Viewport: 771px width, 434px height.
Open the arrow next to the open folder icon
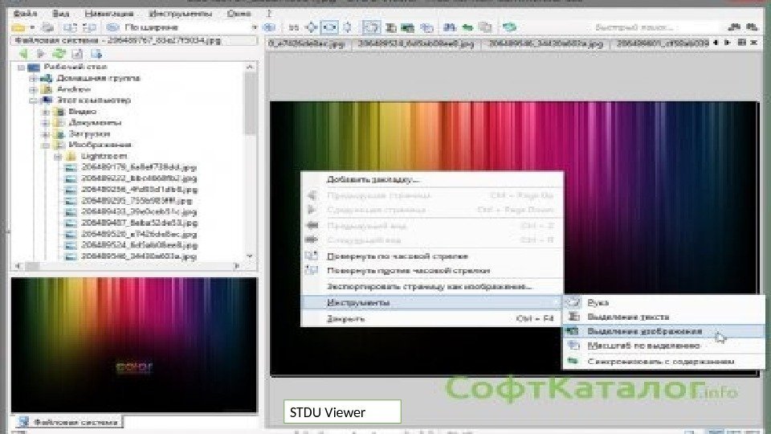pyautogui.click(x=32, y=27)
